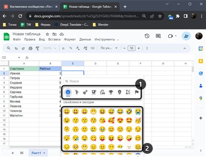Insert the party face emoji

click(x=138, y=120)
